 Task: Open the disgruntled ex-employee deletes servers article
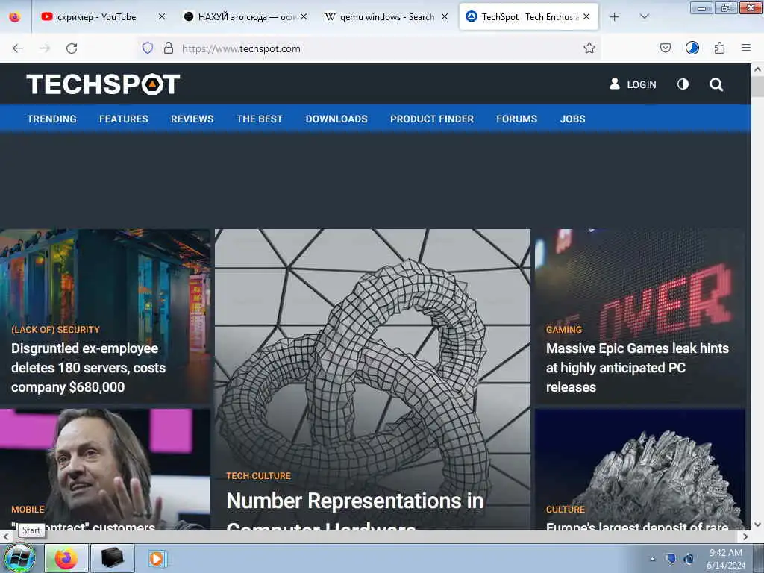click(89, 368)
